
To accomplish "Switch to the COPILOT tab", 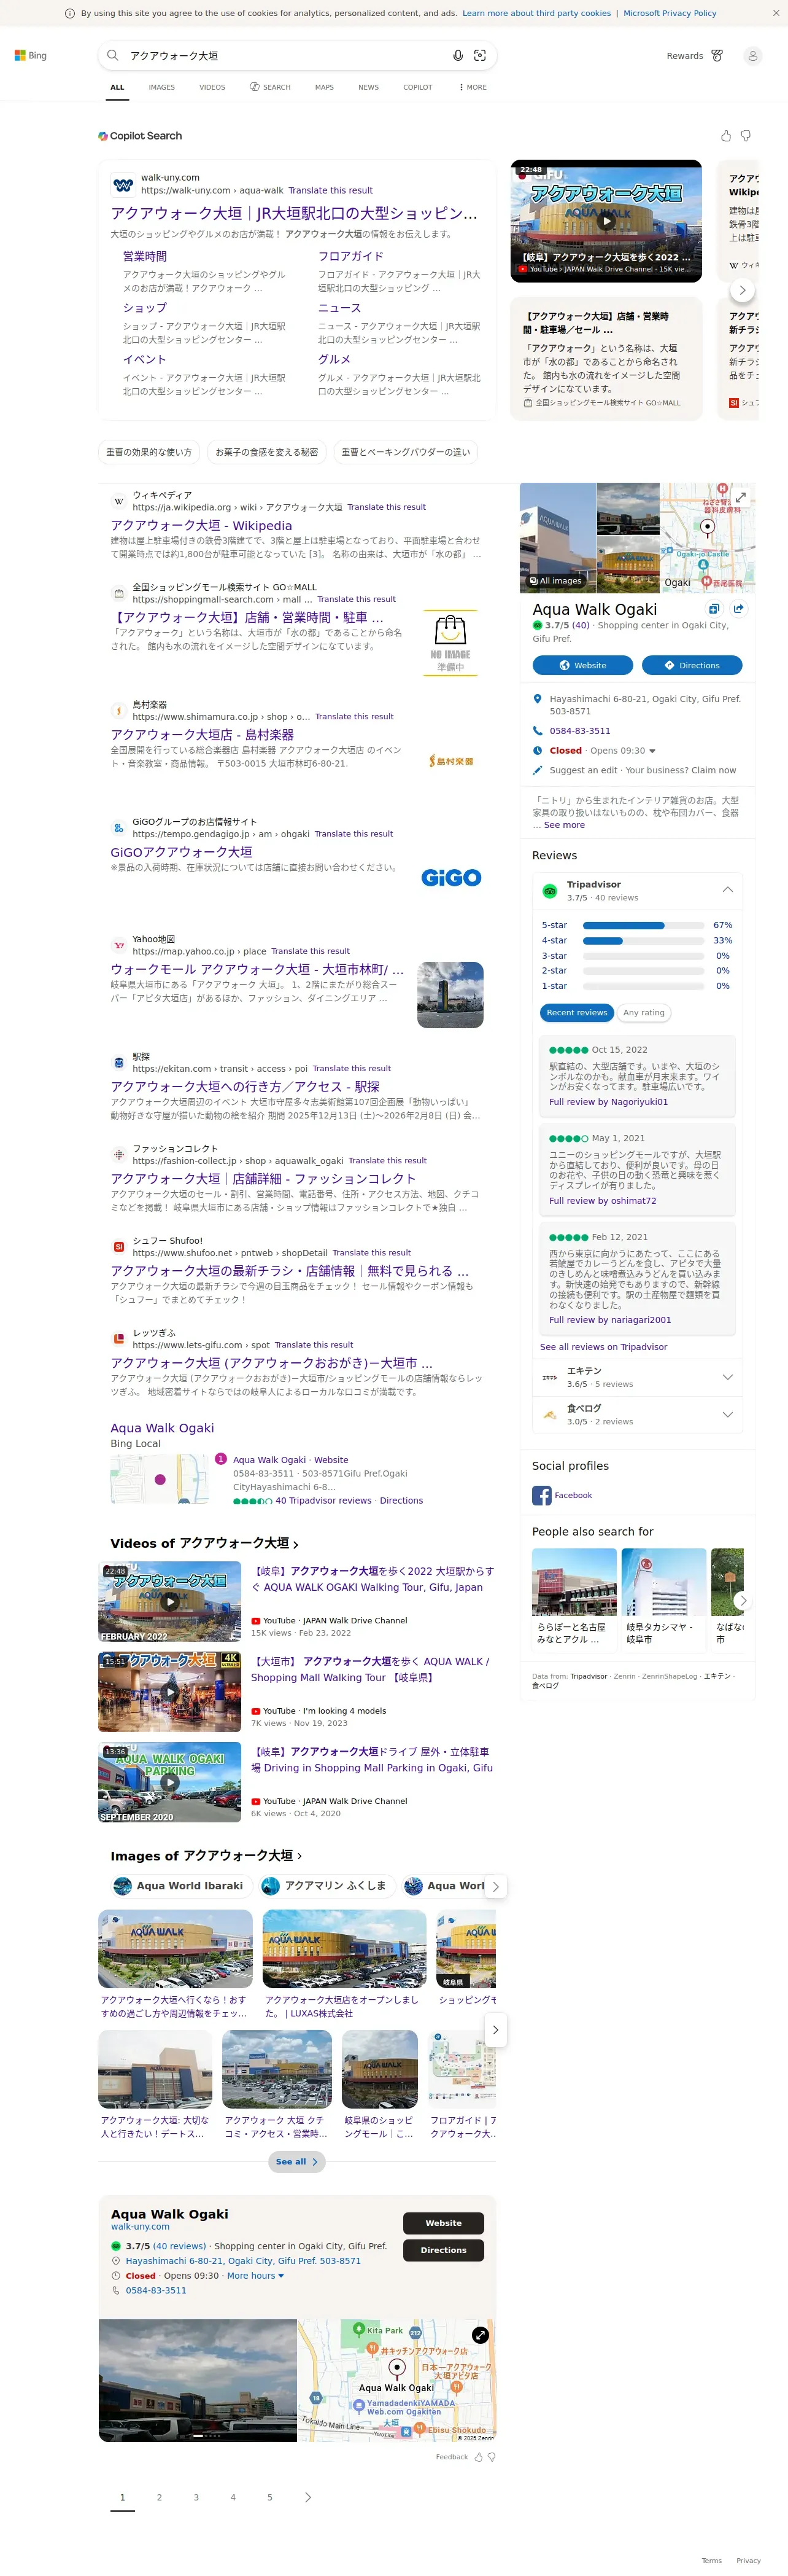I will (x=417, y=87).
